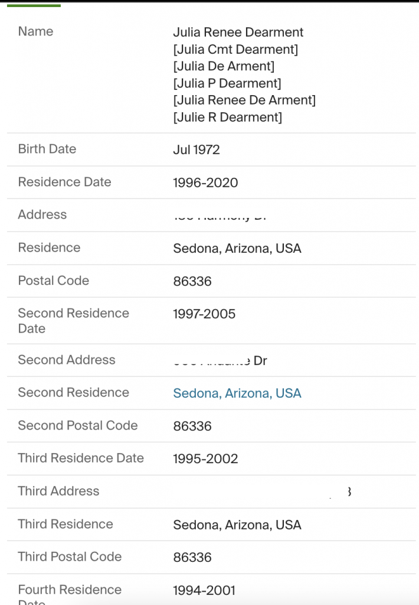419x605 pixels.
Task: Click the Second Postal Code label
Action: [77, 425]
